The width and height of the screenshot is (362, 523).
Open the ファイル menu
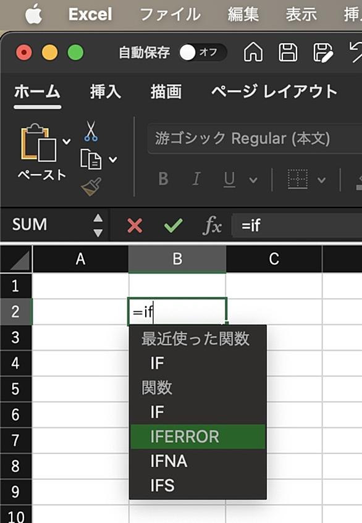170,15
